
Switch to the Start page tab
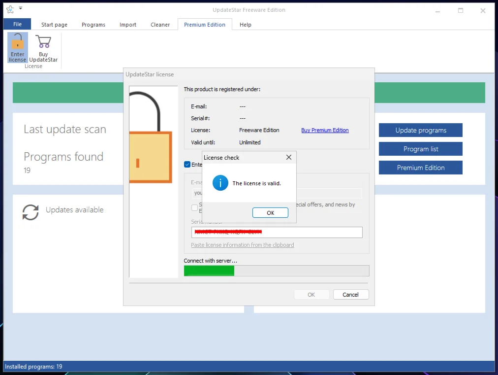54,25
